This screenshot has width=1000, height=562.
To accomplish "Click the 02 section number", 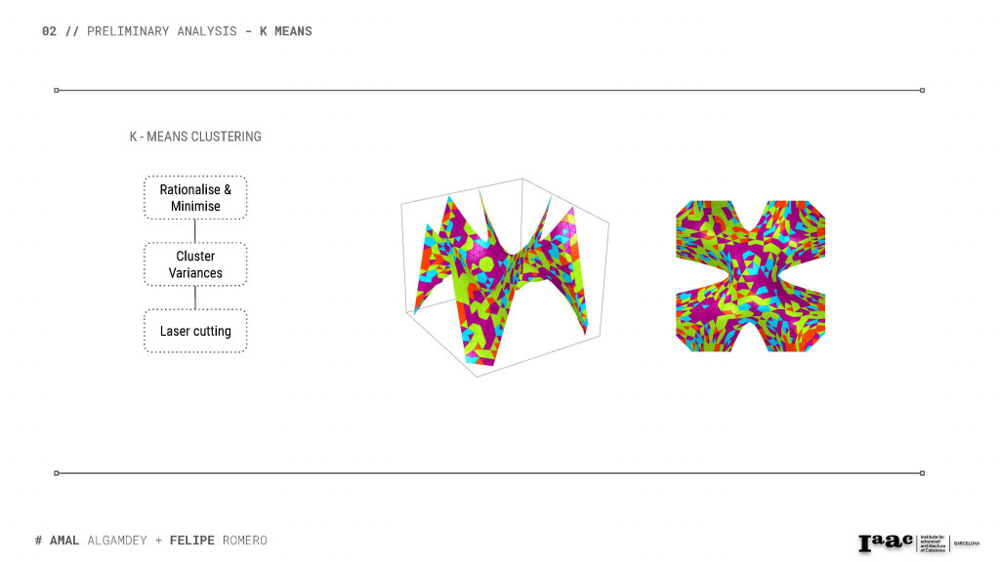I will pyautogui.click(x=49, y=31).
